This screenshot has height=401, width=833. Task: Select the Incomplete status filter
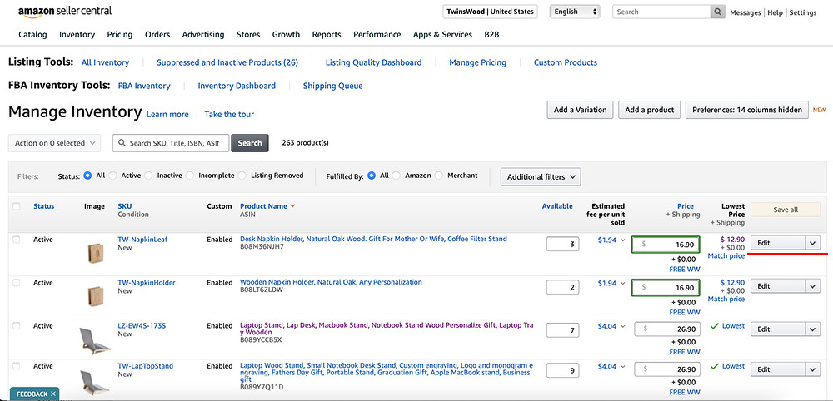click(190, 176)
